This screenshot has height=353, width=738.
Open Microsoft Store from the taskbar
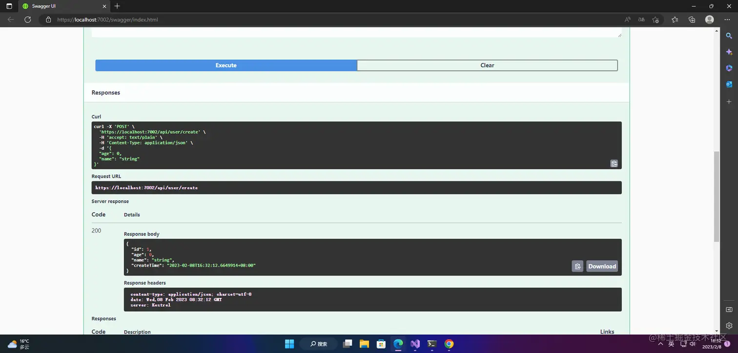point(381,344)
